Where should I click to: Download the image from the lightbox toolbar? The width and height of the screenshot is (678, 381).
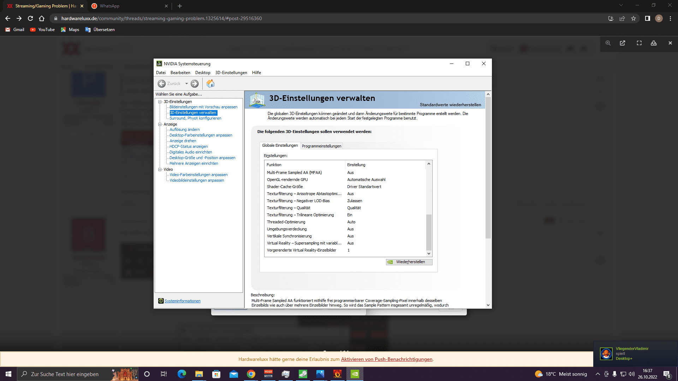pyautogui.click(x=654, y=43)
